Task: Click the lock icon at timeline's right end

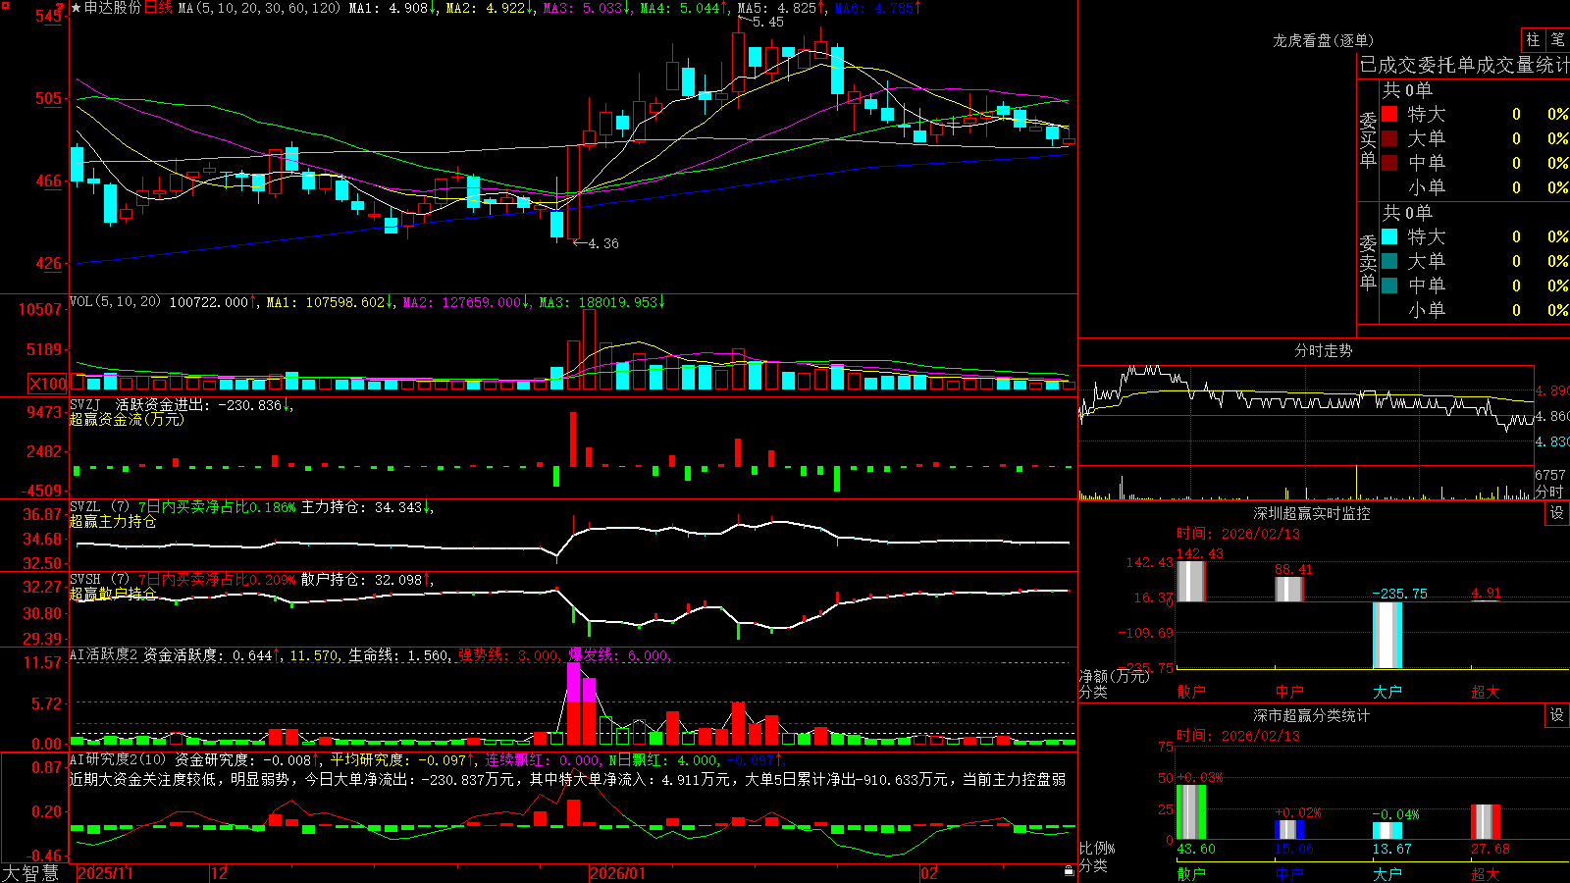Action: pos(1070,871)
